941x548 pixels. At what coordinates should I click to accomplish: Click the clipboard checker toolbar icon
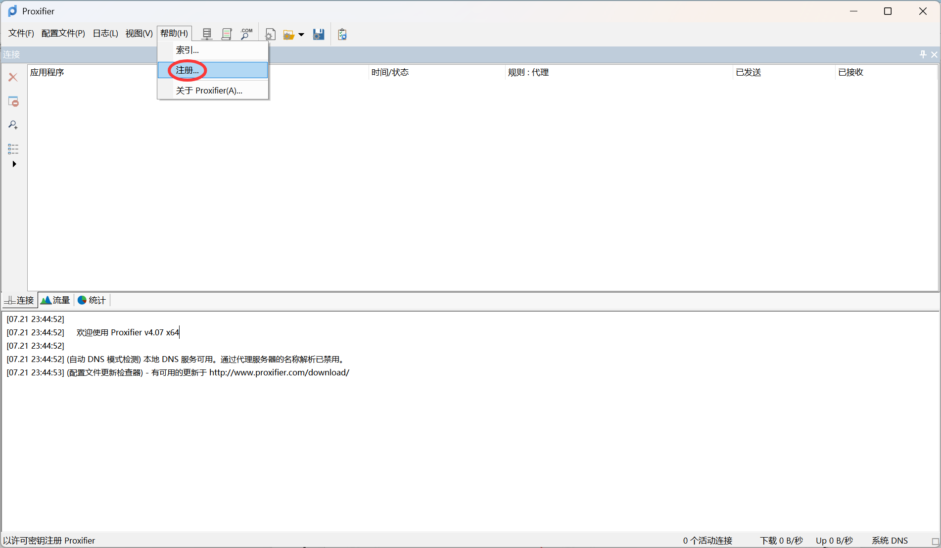point(342,34)
